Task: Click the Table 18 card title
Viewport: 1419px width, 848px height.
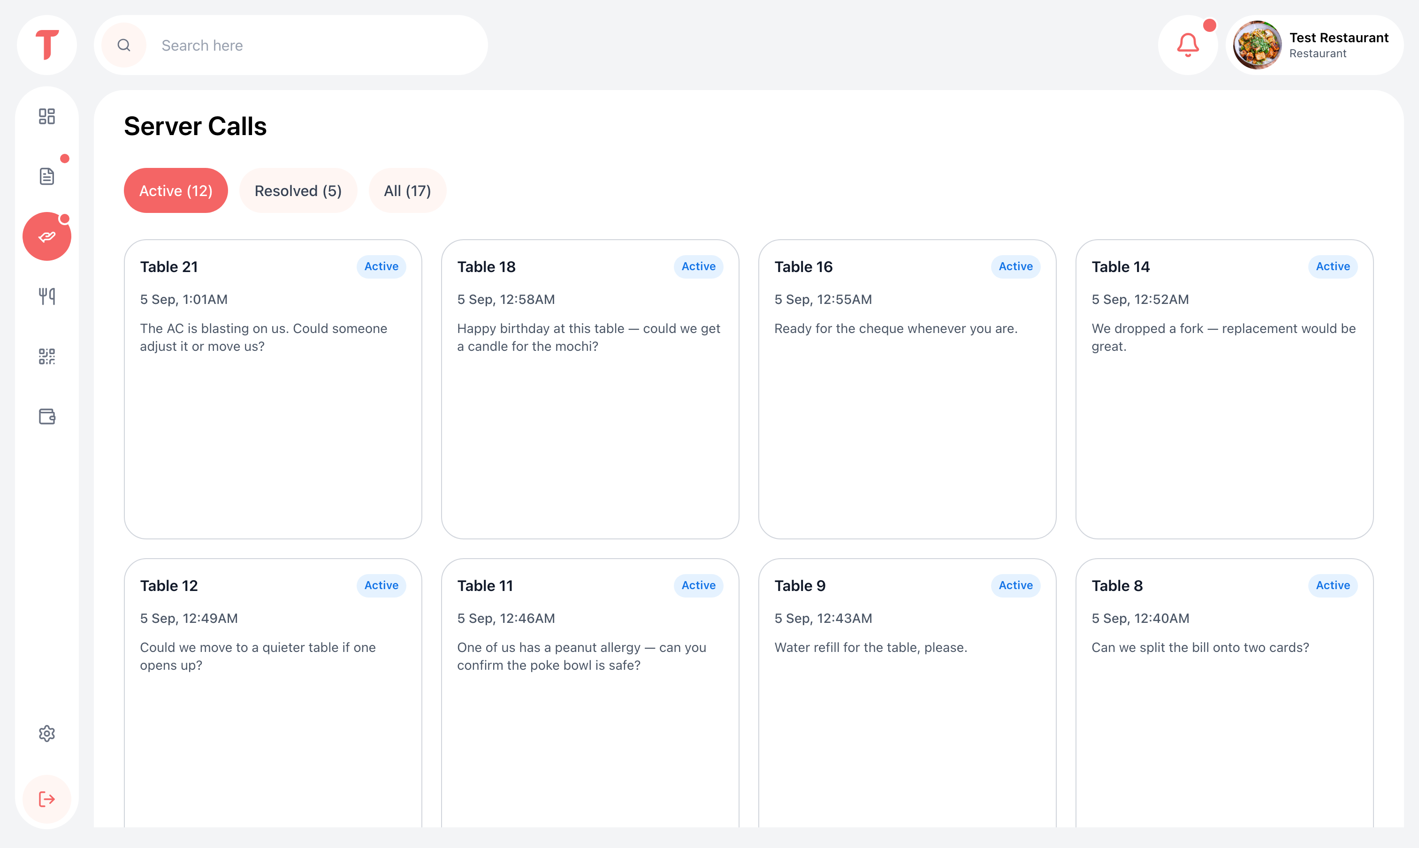Action: pos(487,267)
